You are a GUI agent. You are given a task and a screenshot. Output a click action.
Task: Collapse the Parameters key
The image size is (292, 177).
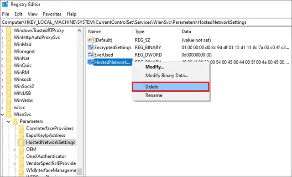(9, 121)
